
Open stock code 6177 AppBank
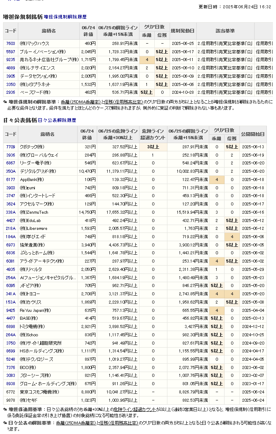click(x=10, y=180)
